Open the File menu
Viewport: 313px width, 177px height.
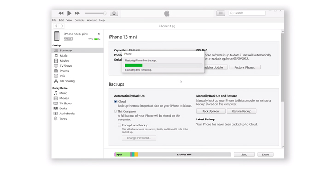[54, 20]
